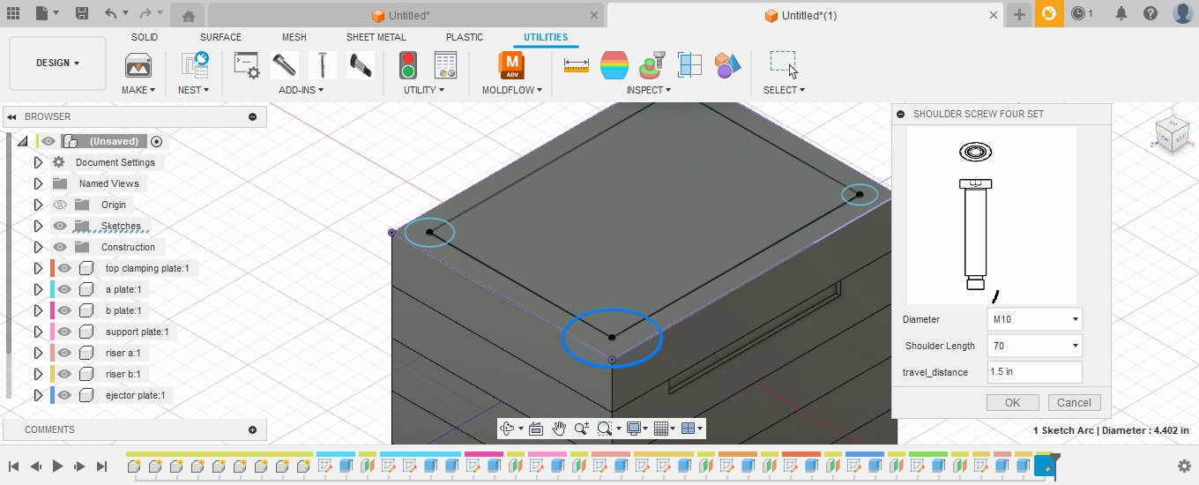
Task: Hide the support plate:1 component
Action: (x=64, y=332)
